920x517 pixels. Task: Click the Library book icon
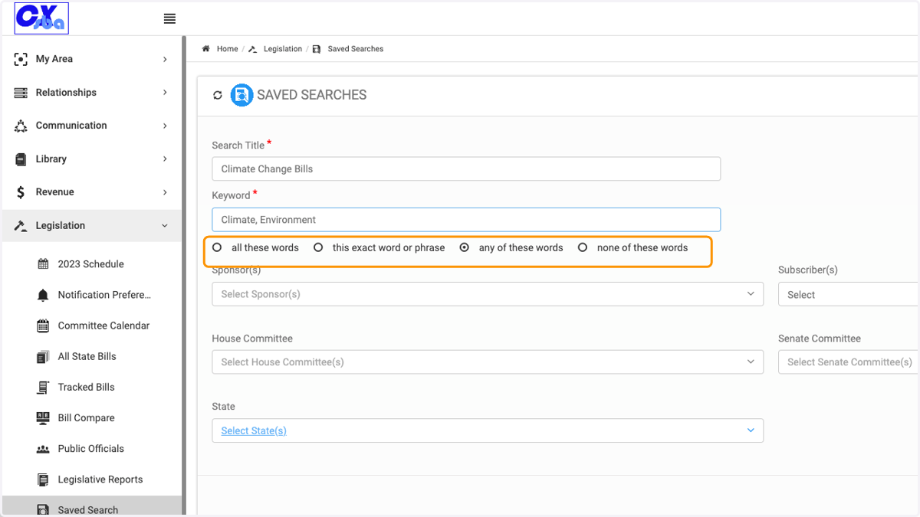[21, 159]
